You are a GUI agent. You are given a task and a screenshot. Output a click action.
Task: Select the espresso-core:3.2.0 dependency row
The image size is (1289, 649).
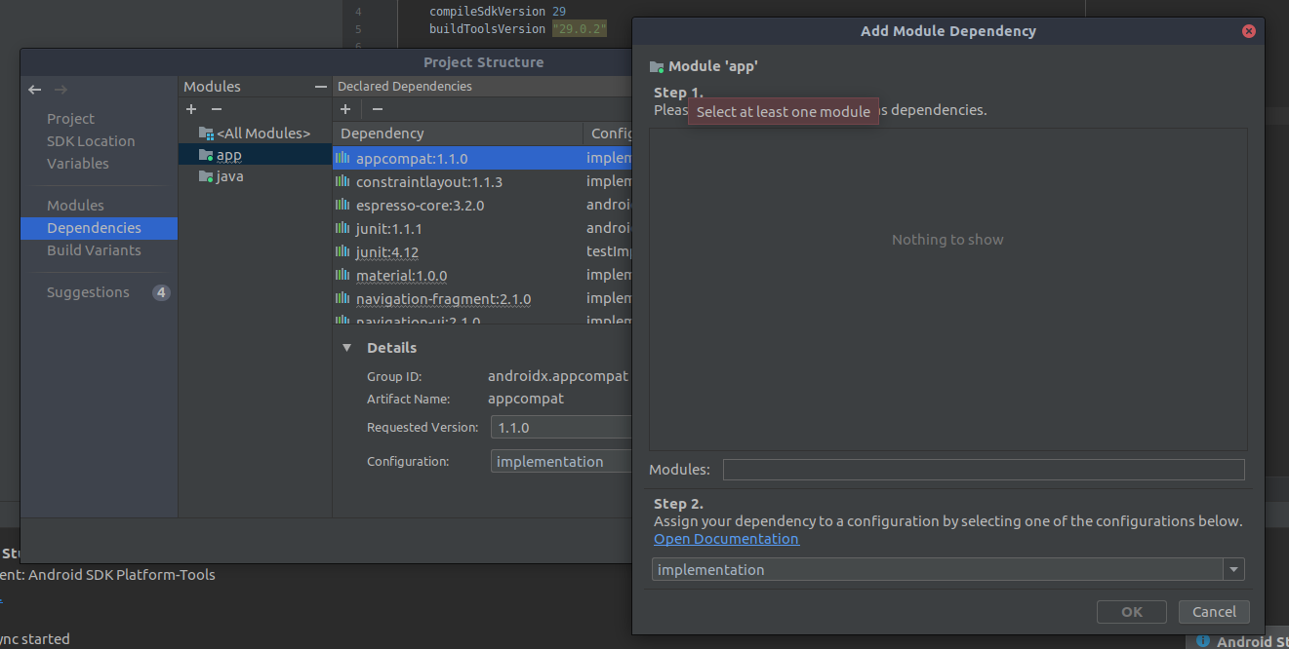pyautogui.click(x=420, y=206)
